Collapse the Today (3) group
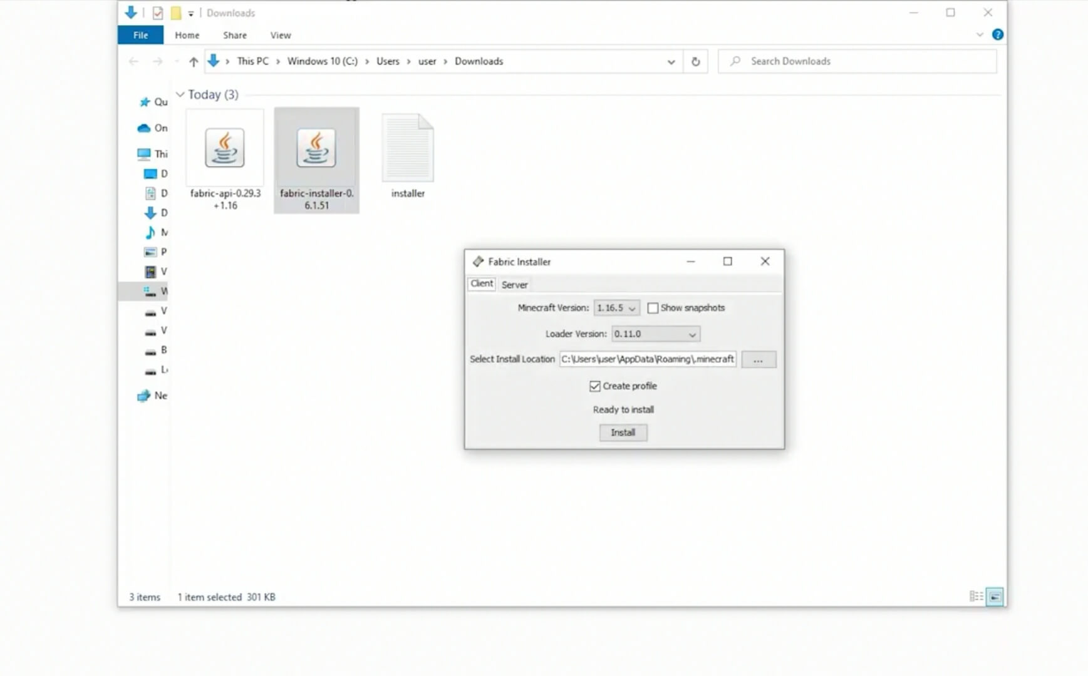This screenshot has width=1088, height=676. point(180,95)
